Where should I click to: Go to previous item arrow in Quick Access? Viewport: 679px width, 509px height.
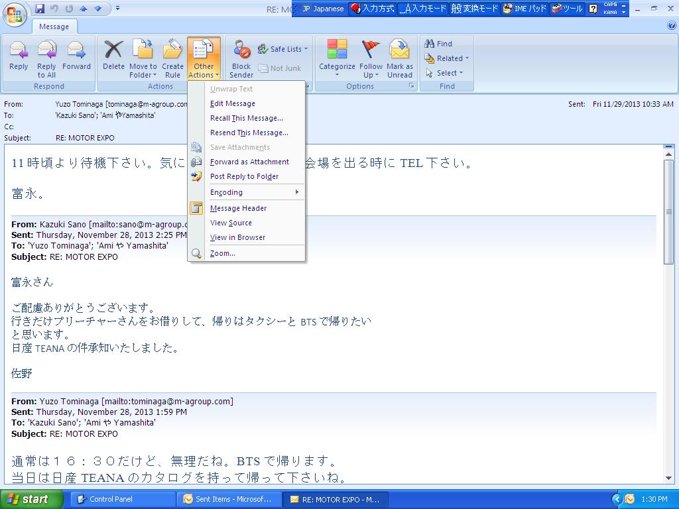pyautogui.click(x=84, y=9)
